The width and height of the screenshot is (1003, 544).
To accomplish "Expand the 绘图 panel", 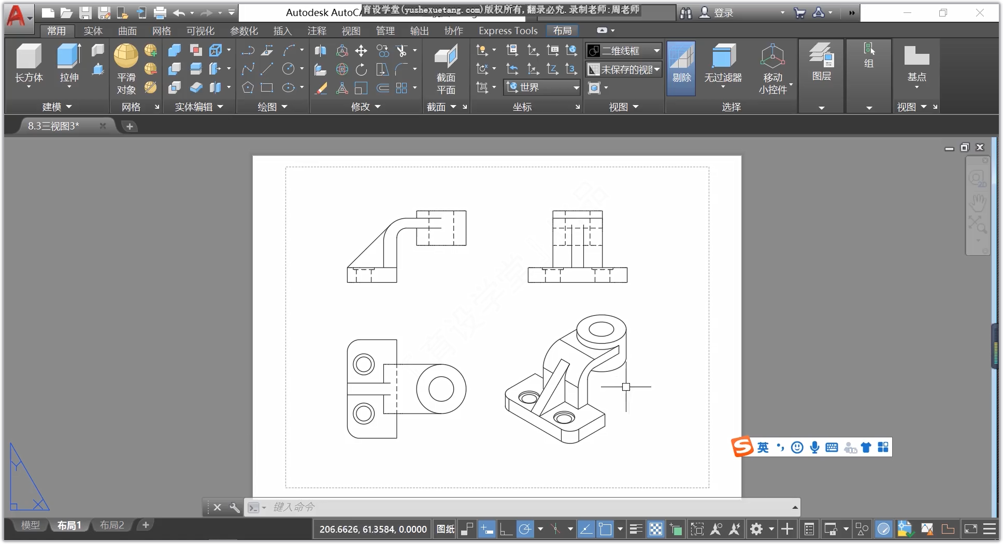I will [273, 107].
